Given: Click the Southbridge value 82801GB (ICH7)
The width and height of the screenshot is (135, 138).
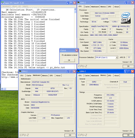Looking at the screenshot, I should click(53, 91).
